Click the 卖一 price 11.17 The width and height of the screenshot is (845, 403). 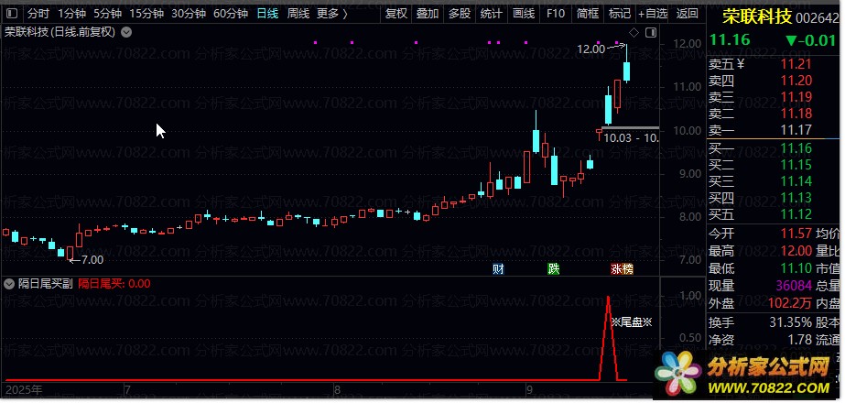pyautogui.click(x=796, y=130)
